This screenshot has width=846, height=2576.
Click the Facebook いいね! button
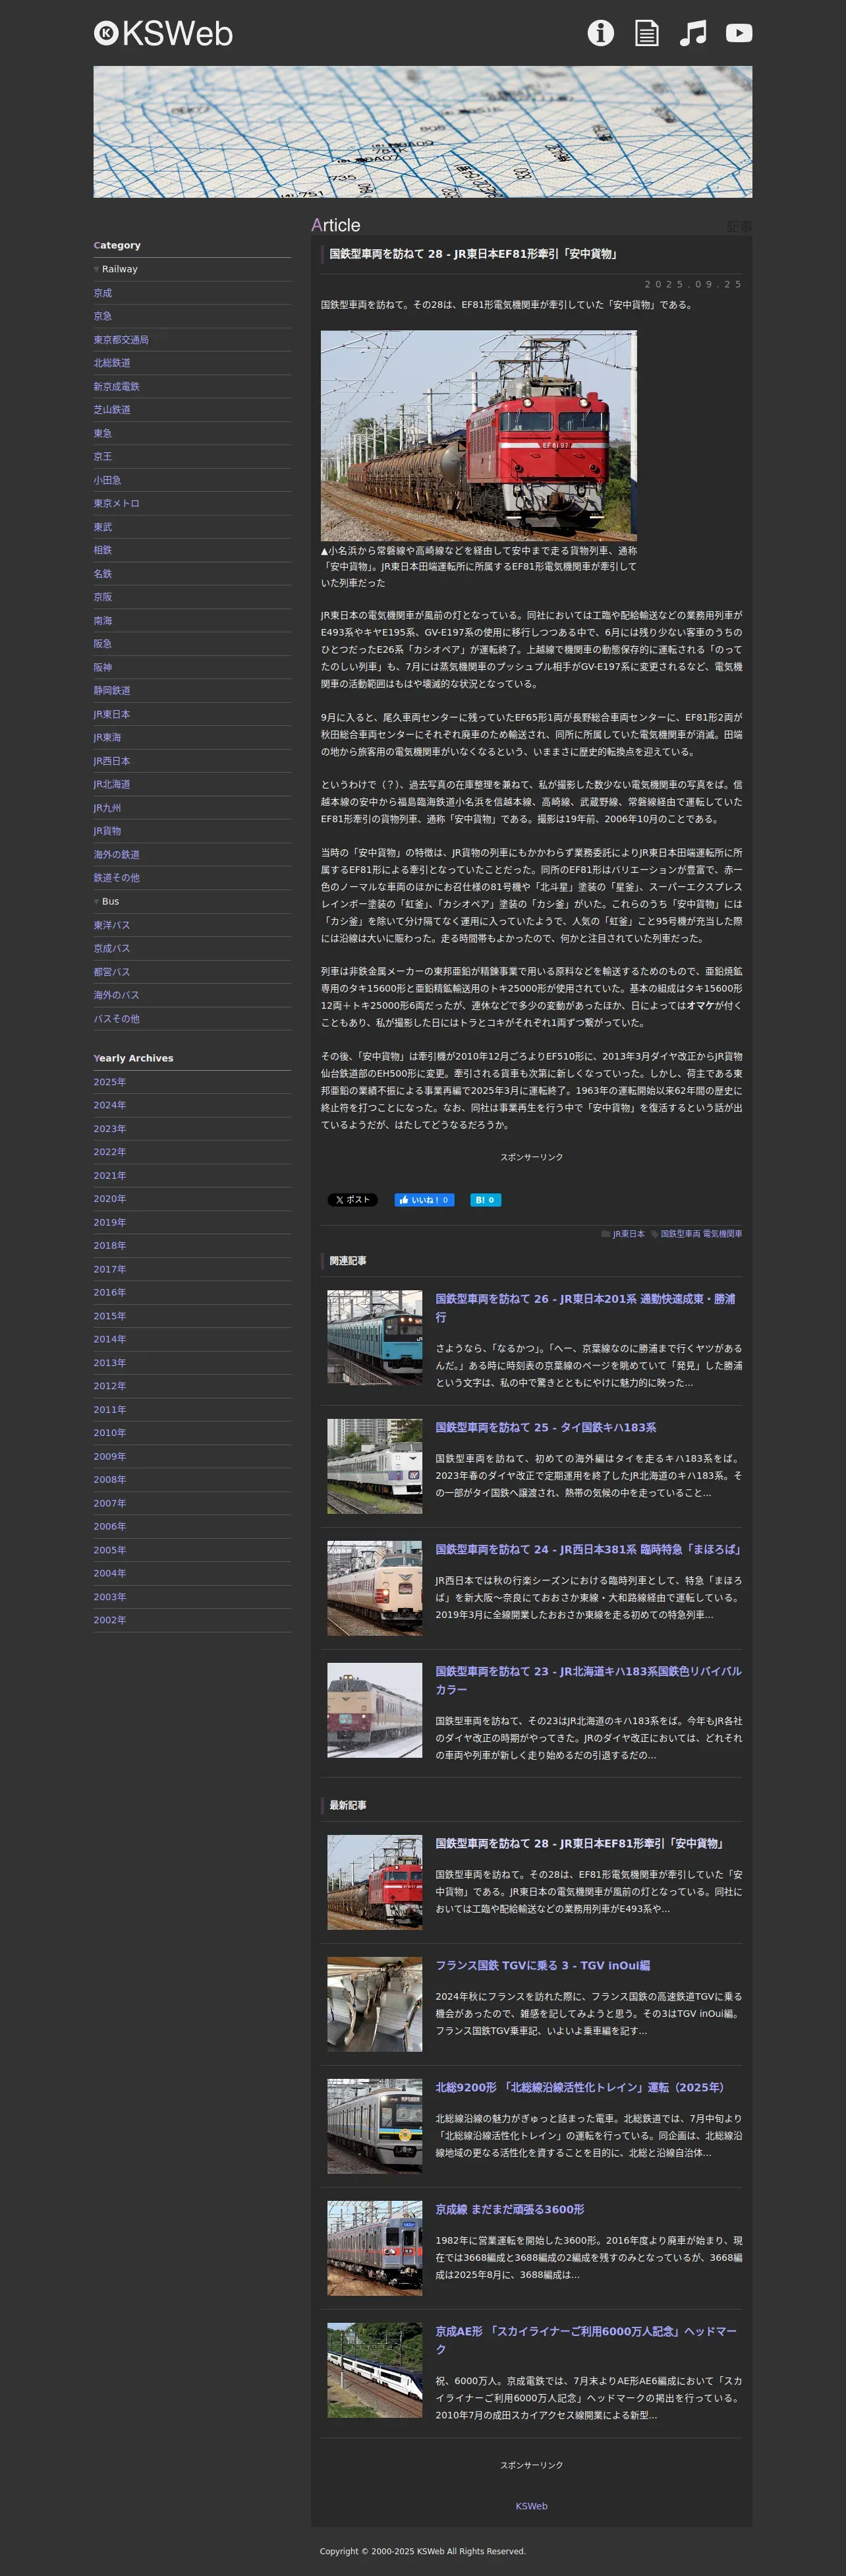[424, 1200]
